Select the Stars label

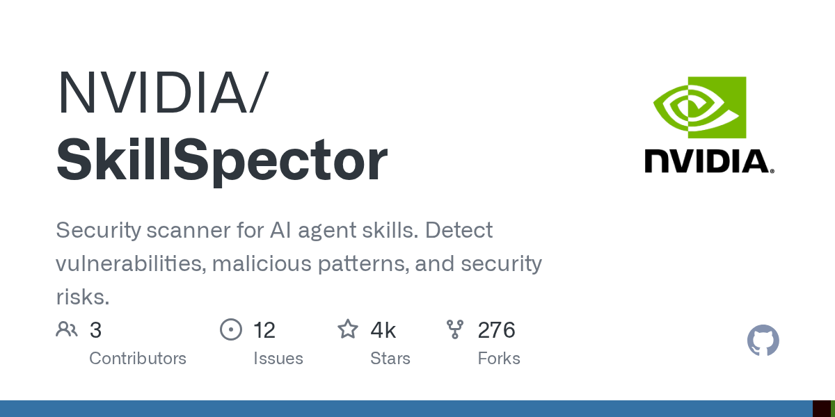pos(390,359)
